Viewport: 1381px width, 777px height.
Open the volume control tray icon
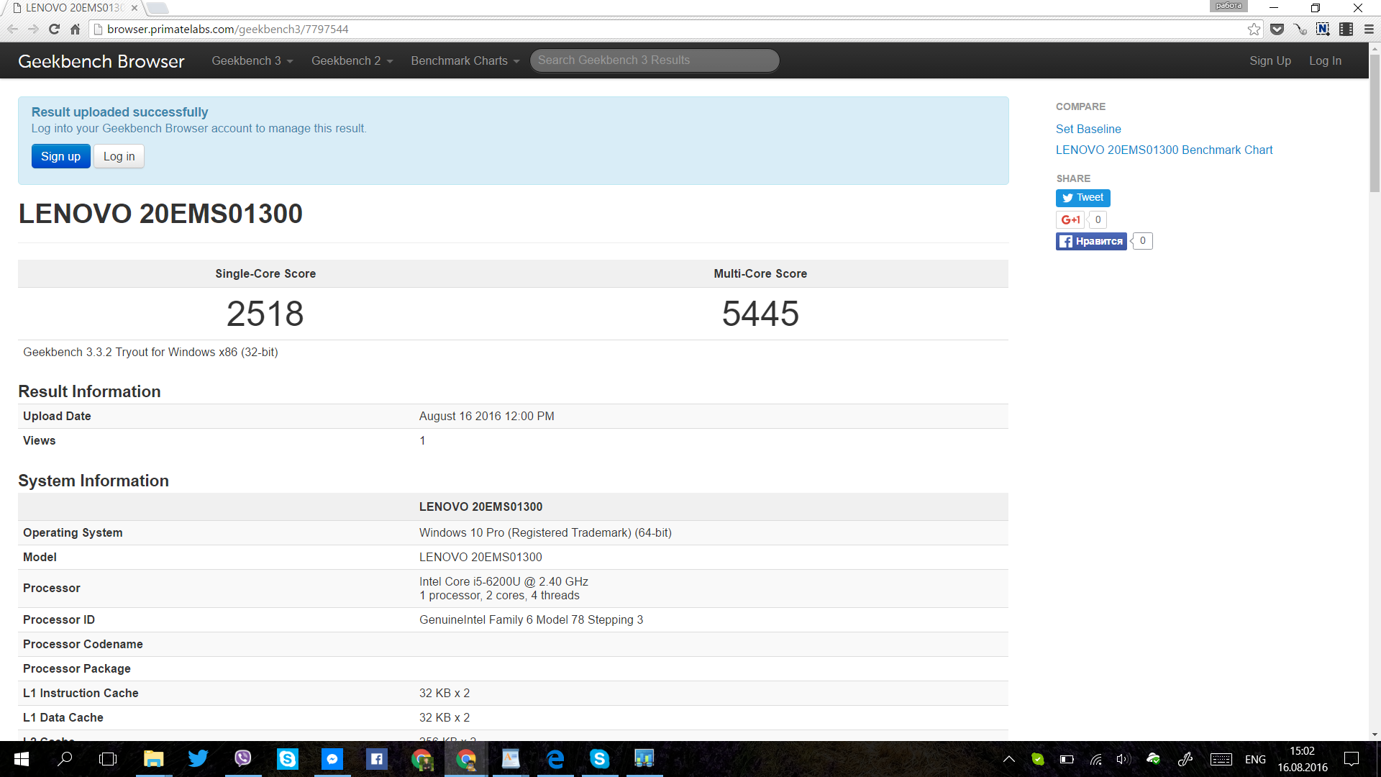pos(1124,759)
